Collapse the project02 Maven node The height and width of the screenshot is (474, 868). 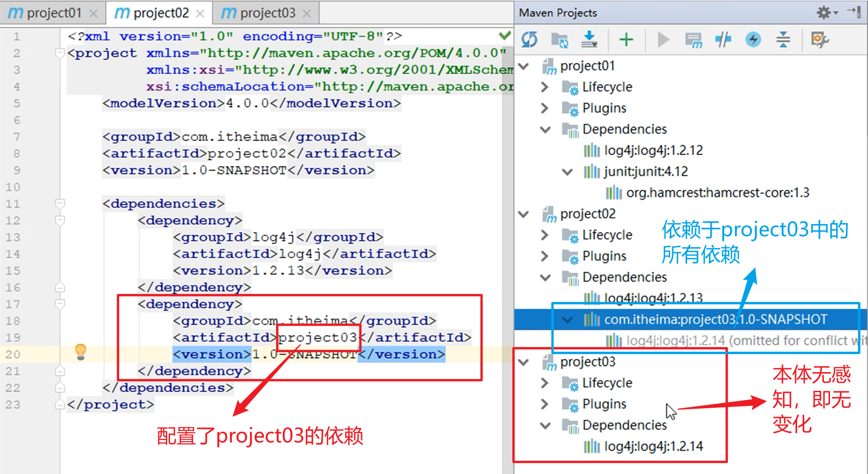(x=523, y=214)
